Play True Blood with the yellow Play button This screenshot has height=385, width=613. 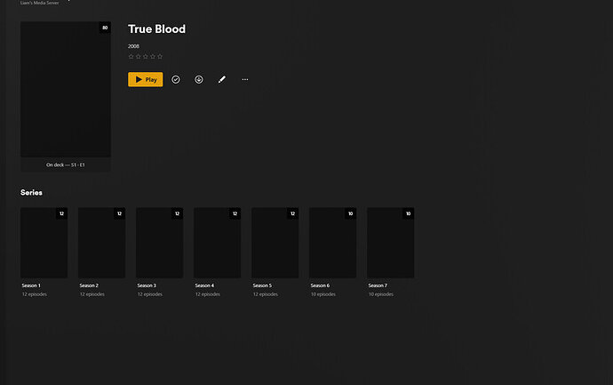[145, 79]
